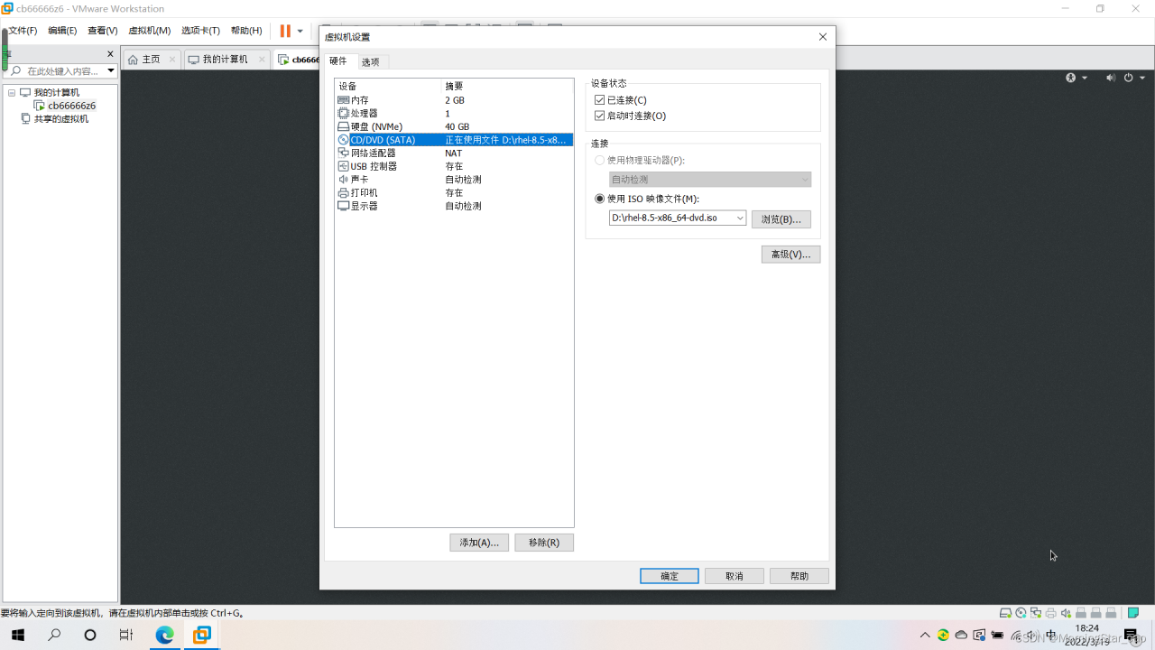
Task: Click the teal message note status icon
Action: [1133, 613]
